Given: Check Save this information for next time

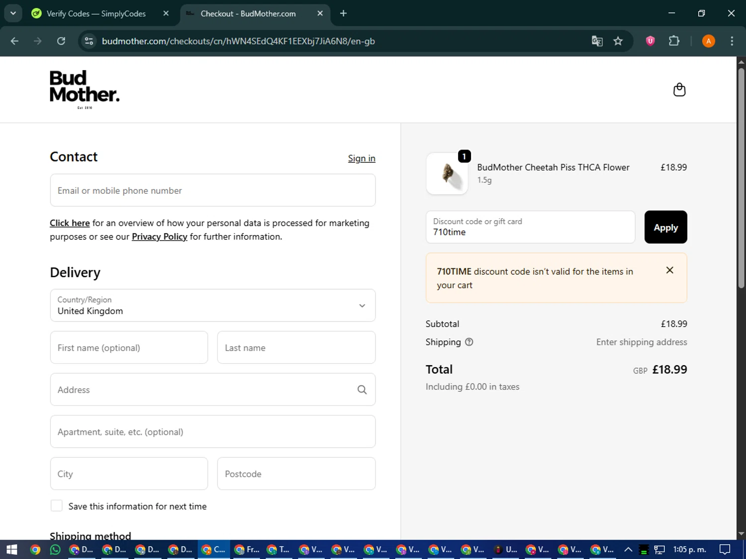Looking at the screenshot, I should 57,506.
